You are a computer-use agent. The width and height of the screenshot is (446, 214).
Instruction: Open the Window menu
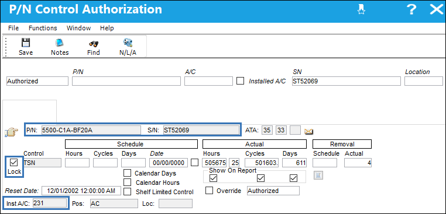tap(78, 28)
